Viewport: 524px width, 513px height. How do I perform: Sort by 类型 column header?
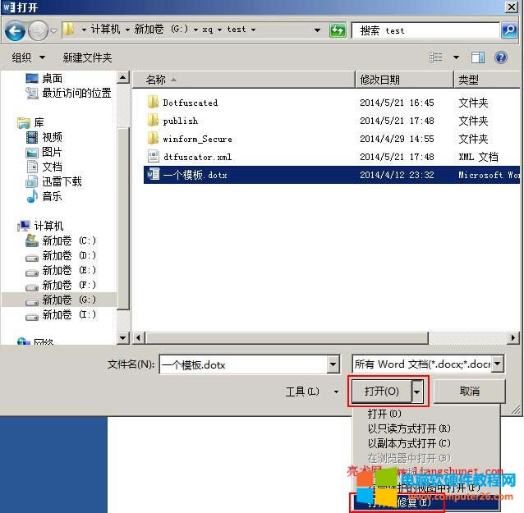pos(487,80)
